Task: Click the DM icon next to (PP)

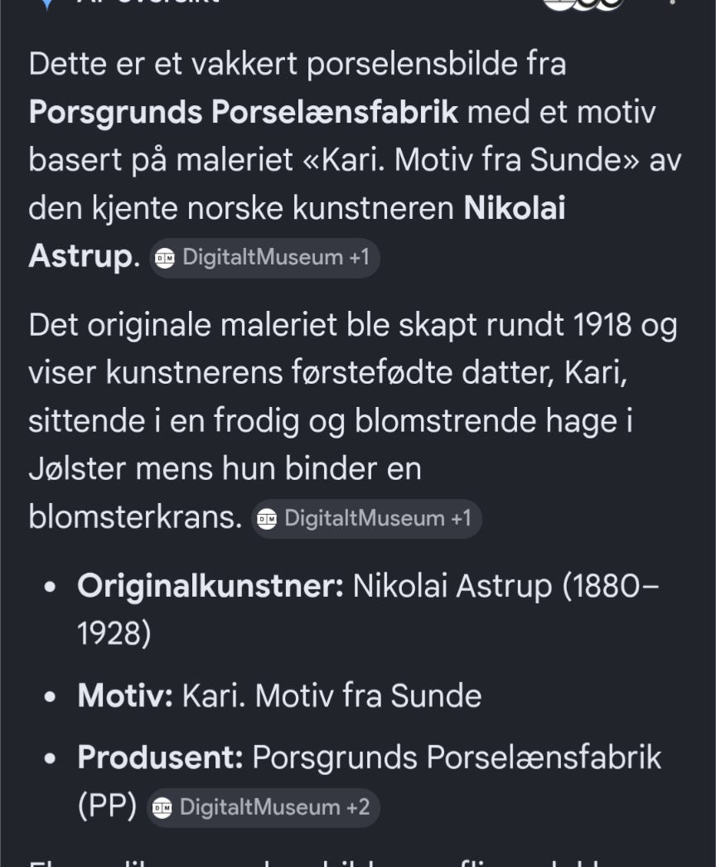Action: (x=162, y=808)
